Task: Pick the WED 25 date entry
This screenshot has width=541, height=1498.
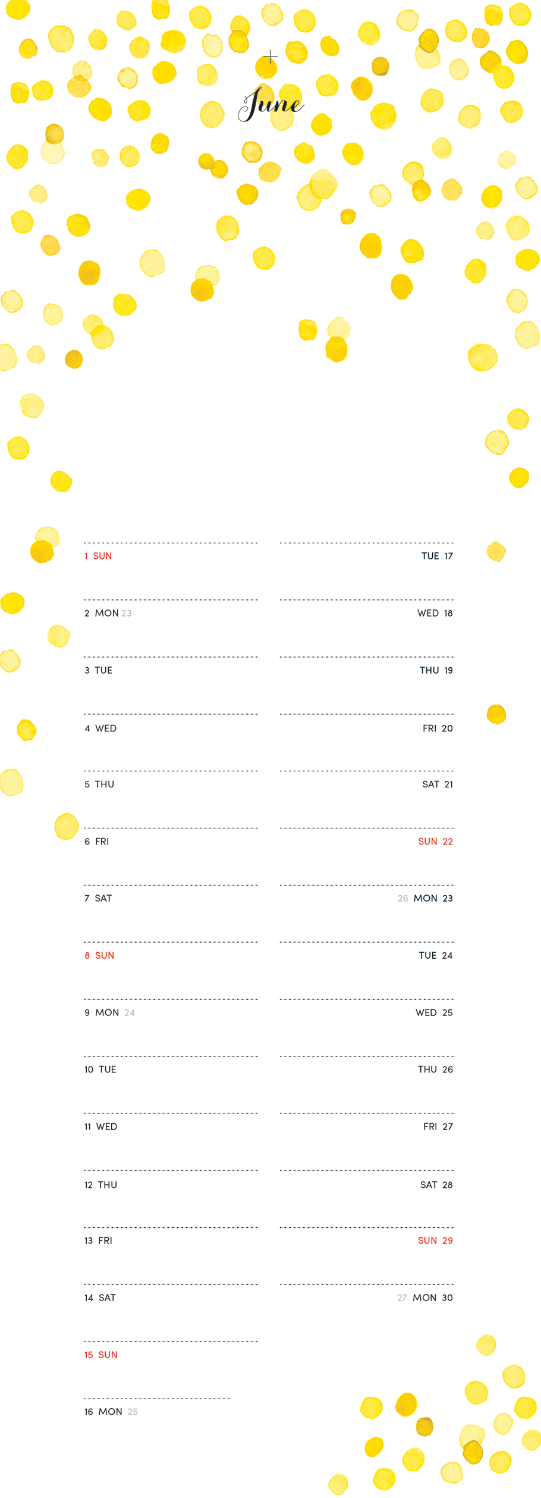Action: [434, 1012]
